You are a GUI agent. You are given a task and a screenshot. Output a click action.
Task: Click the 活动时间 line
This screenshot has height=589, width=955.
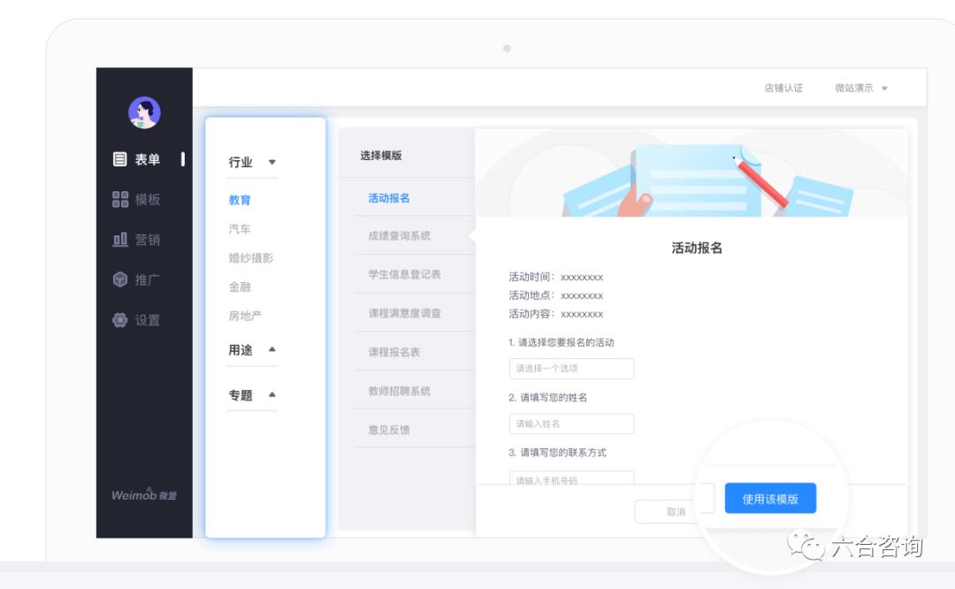tap(556, 277)
